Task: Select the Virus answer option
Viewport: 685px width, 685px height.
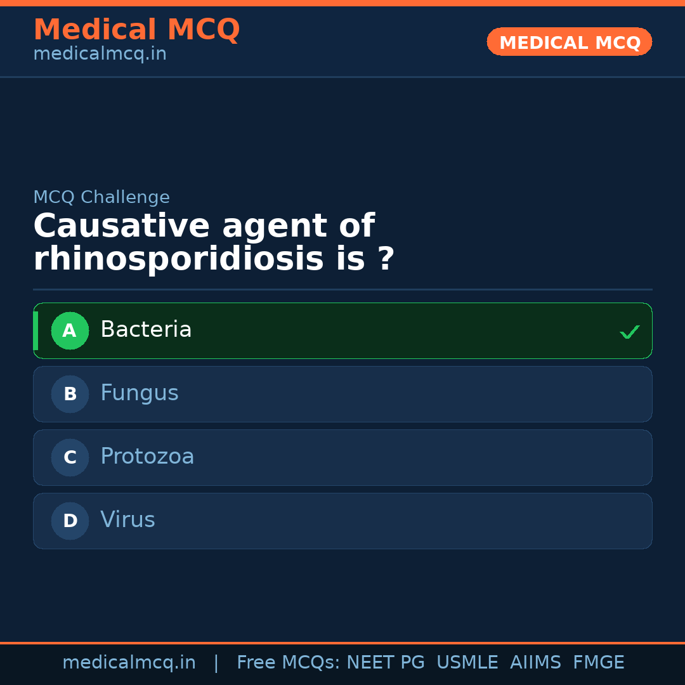Action: (x=342, y=521)
